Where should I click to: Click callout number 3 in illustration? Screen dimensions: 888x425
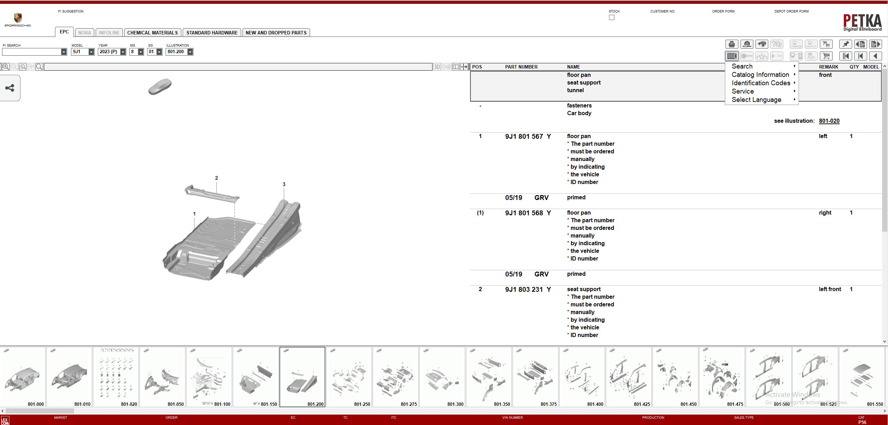tap(284, 184)
